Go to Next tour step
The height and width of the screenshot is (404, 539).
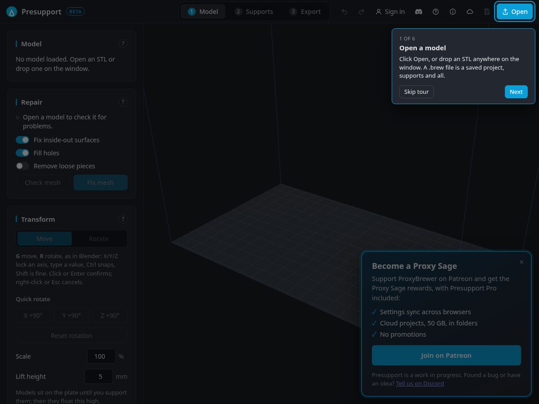pyautogui.click(x=516, y=92)
